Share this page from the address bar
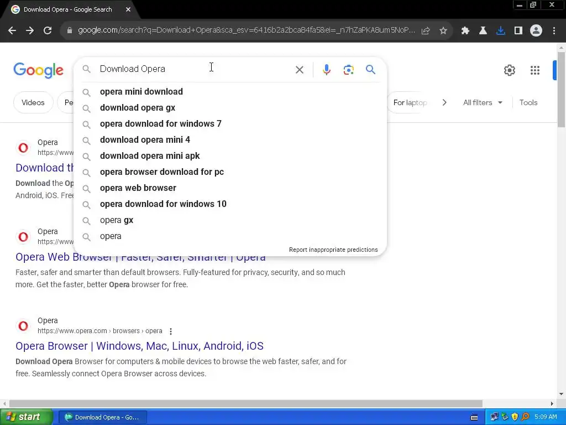566x425 pixels. coord(426,30)
